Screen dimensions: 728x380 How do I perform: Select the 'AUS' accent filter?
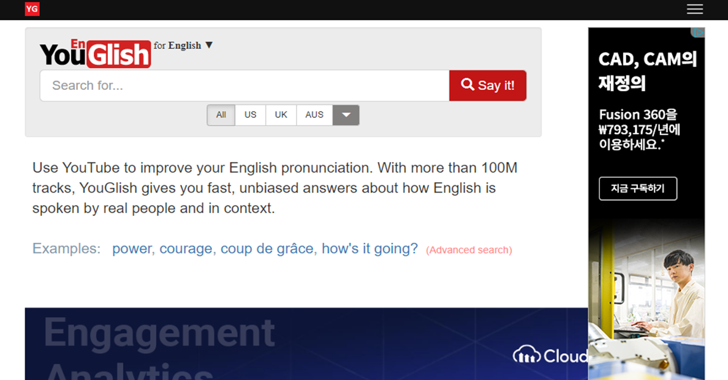(314, 115)
